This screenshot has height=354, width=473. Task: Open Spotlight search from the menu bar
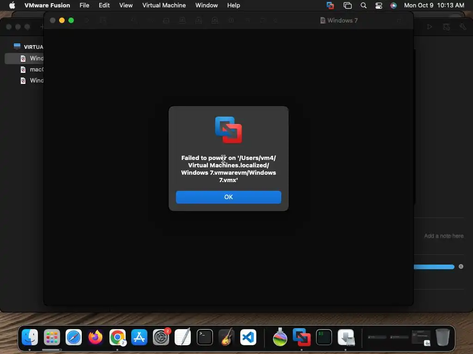coord(364,5)
